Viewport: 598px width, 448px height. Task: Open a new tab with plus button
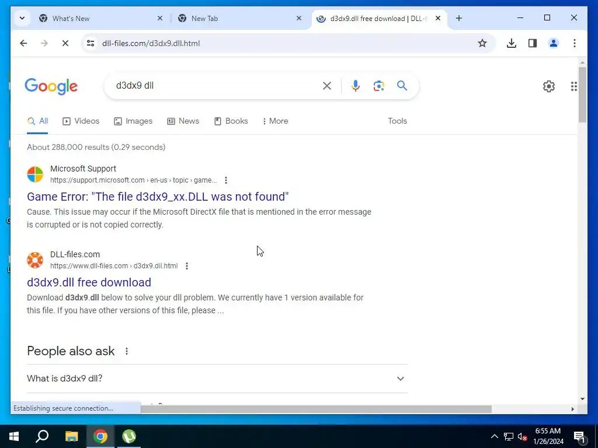coord(459,18)
